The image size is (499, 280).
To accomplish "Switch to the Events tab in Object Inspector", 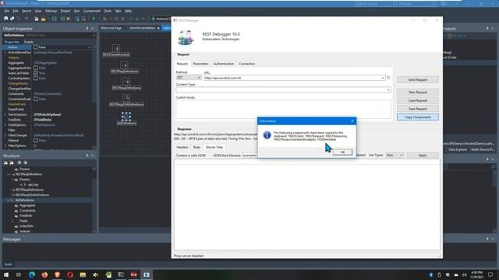I will point(29,42).
